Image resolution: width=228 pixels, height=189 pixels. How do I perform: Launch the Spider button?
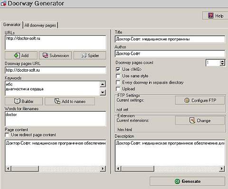tap(90, 56)
